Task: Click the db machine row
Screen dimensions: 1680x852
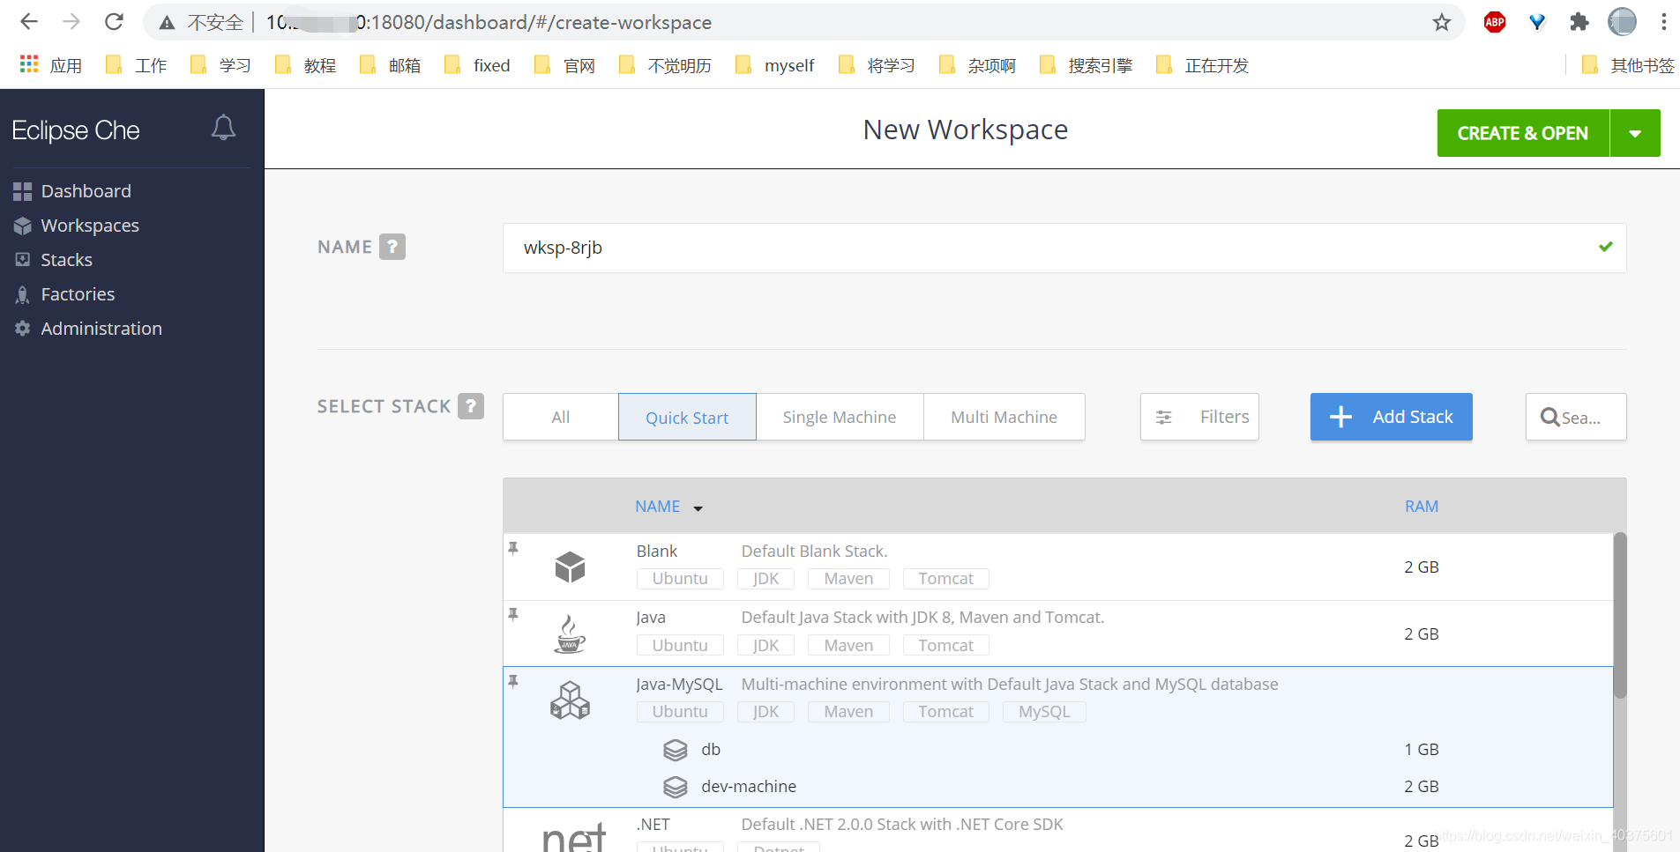Action: click(x=1058, y=750)
